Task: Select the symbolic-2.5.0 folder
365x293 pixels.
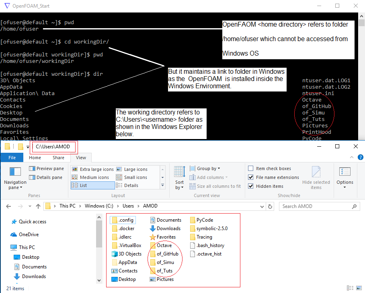Action: (x=209, y=229)
